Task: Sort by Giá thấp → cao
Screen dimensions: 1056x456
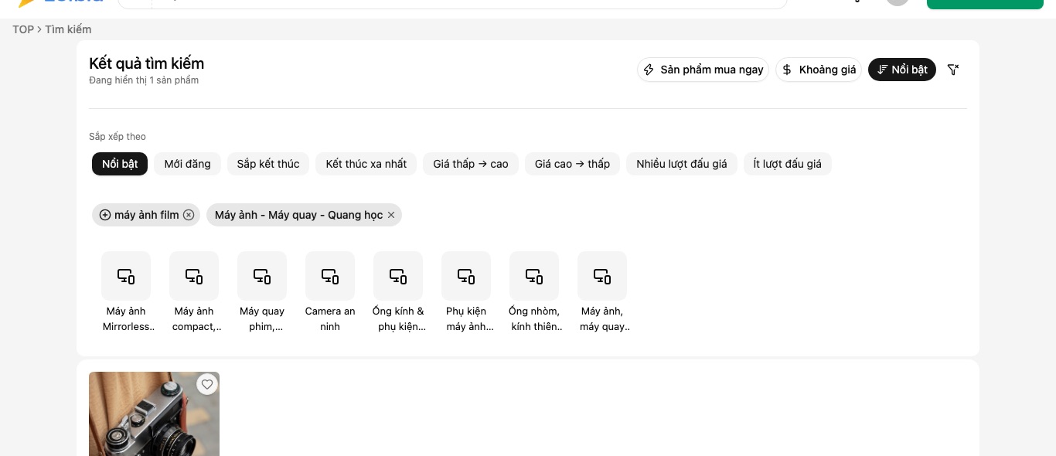Action: click(471, 164)
